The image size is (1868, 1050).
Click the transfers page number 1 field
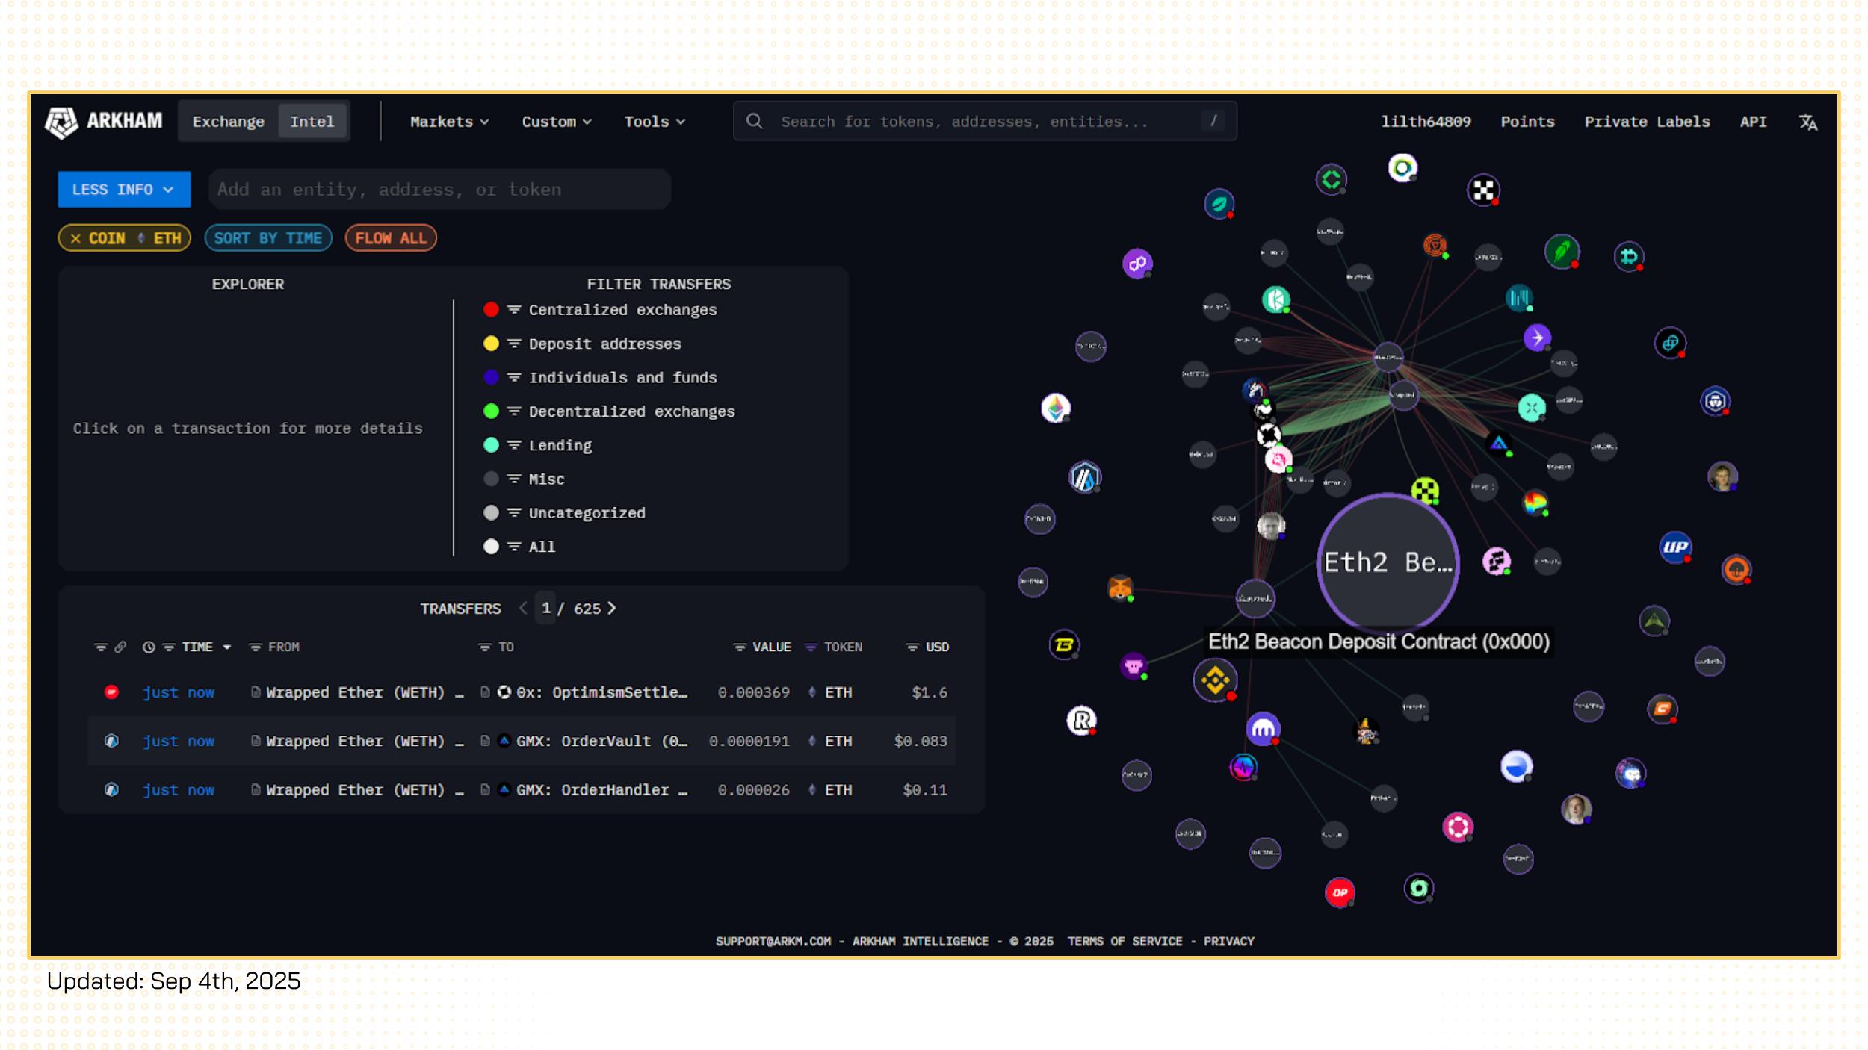coord(546,609)
